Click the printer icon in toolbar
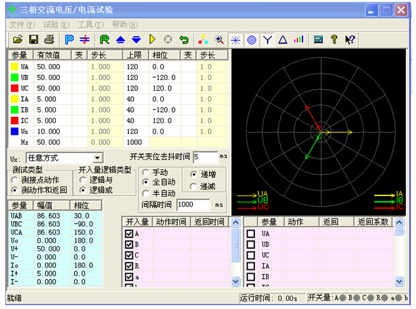 tap(49, 40)
